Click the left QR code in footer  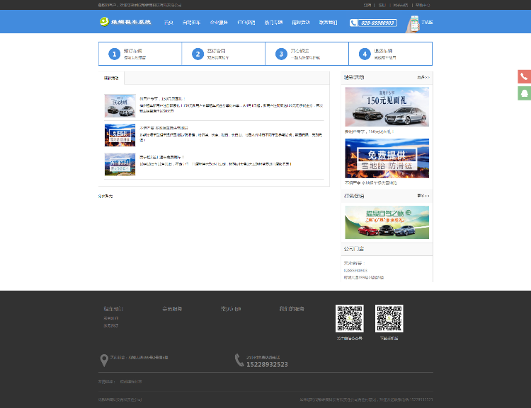349,319
